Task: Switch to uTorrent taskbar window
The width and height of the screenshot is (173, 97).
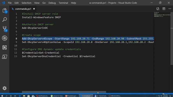Action: (x=57, y=96)
